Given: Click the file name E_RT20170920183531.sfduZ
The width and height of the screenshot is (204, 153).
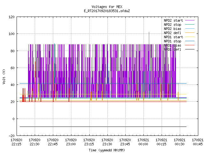Looking at the screenshot, I should [x=107, y=11].
